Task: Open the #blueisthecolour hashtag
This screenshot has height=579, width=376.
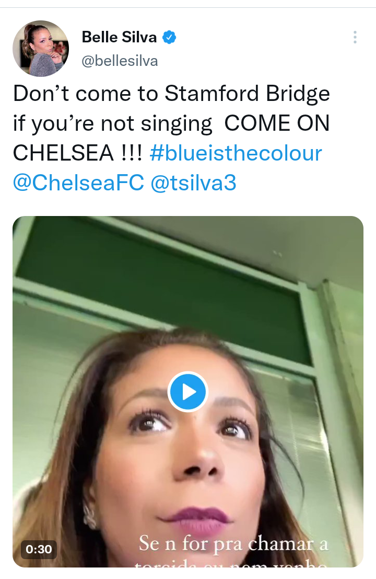Action: pyautogui.click(x=236, y=153)
